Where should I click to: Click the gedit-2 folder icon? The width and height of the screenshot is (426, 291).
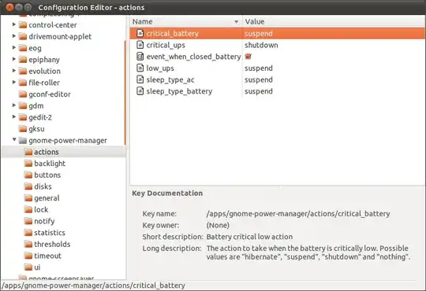click(23, 117)
